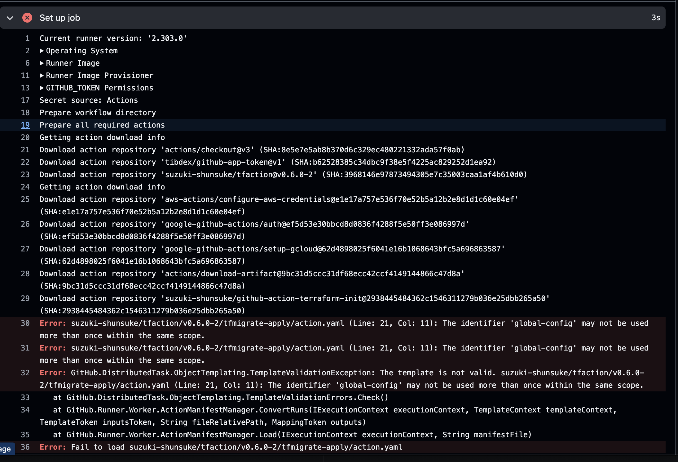Click line number 30 next to first error
This screenshot has width=678, height=462.
pyautogui.click(x=25, y=323)
